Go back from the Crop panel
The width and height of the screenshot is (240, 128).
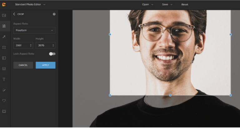point(14,14)
